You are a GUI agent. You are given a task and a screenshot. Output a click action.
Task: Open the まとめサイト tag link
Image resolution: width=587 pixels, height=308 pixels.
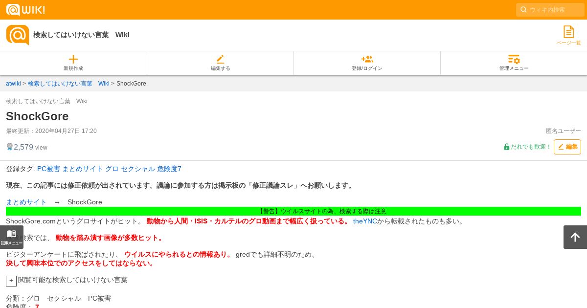point(83,169)
